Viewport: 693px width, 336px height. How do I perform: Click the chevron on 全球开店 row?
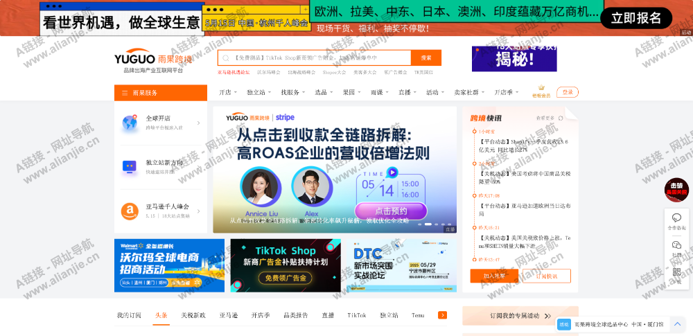pyautogui.click(x=198, y=123)
